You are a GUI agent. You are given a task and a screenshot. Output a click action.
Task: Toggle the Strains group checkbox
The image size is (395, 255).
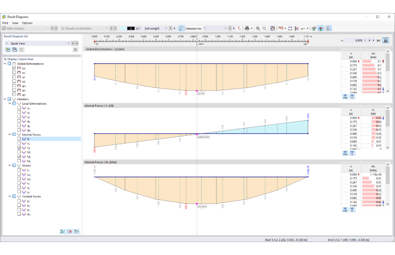tap(14, 165)
